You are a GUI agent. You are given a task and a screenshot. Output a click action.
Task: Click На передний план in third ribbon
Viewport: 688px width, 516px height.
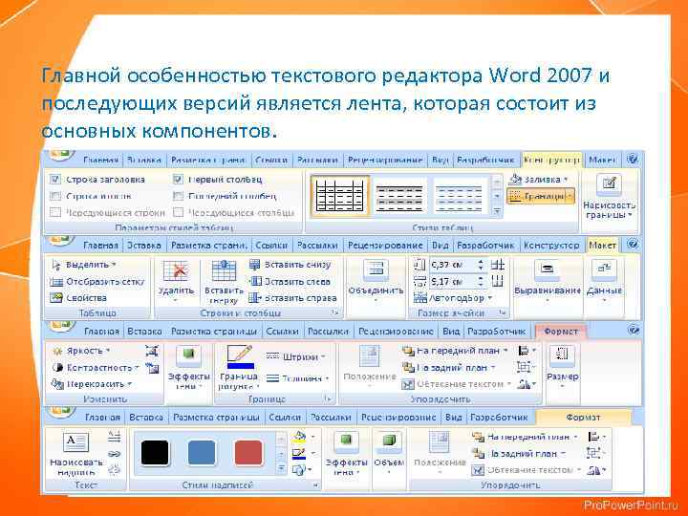click(455, 351)
